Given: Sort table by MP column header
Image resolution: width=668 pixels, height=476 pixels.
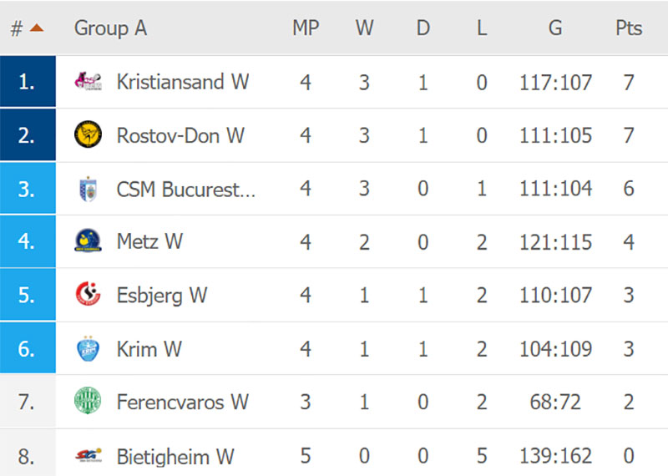Looking at the screenshot, I should [306, 28].
